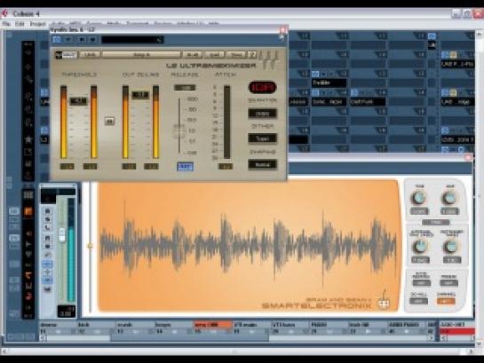The width and height of the screenshot is (484, 363).
Task: Open the Dither type selector
Action: (x=262, y=138)
